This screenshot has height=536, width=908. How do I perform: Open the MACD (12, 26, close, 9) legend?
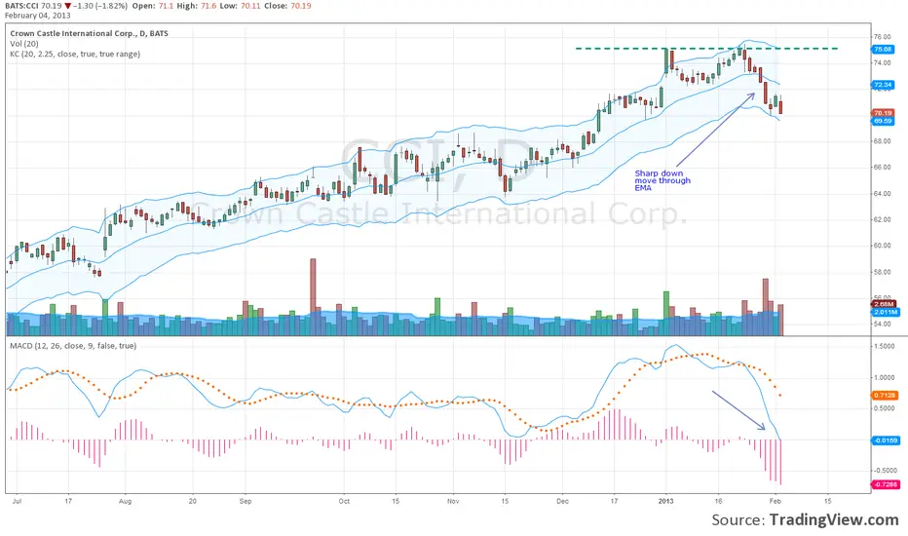(x=73, y=346)
